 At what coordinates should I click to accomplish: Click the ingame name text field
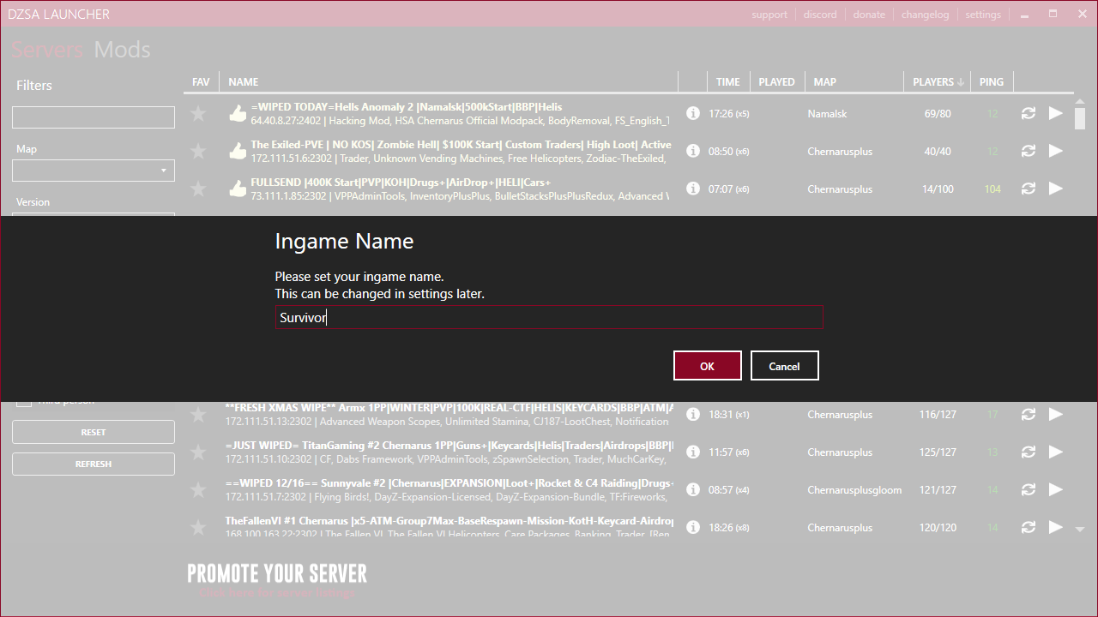pos(549,318)
